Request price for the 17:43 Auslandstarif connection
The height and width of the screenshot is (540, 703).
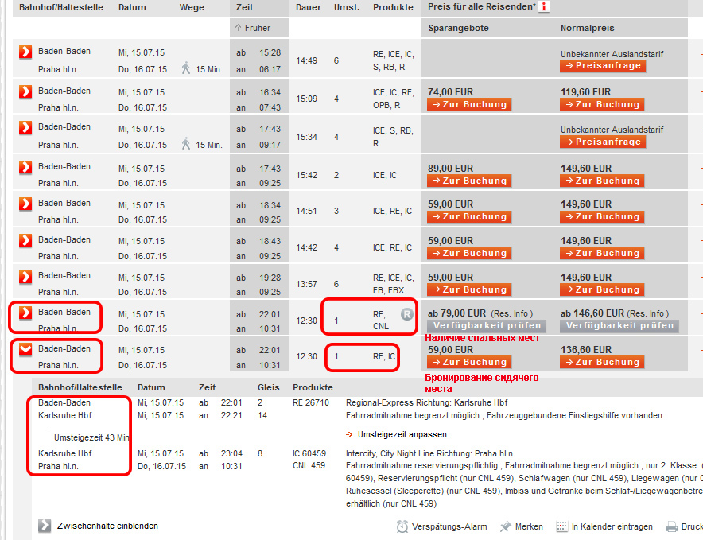[x=603, y=142]
